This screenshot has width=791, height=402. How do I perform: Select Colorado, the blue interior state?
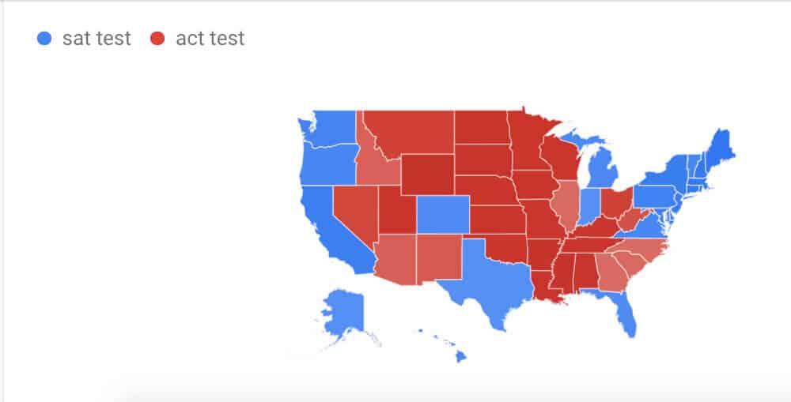(443, 215)
